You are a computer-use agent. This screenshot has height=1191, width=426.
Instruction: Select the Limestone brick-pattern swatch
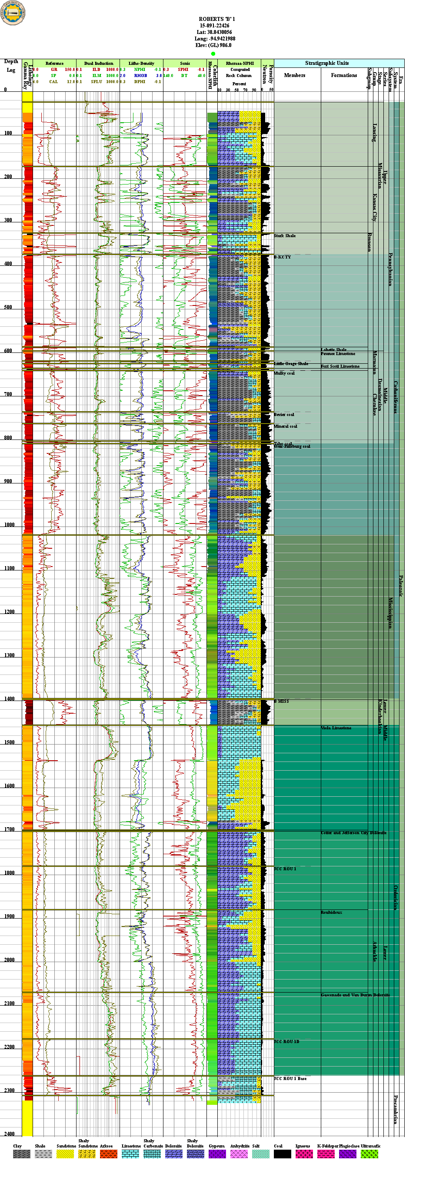tap(130, 1154)
